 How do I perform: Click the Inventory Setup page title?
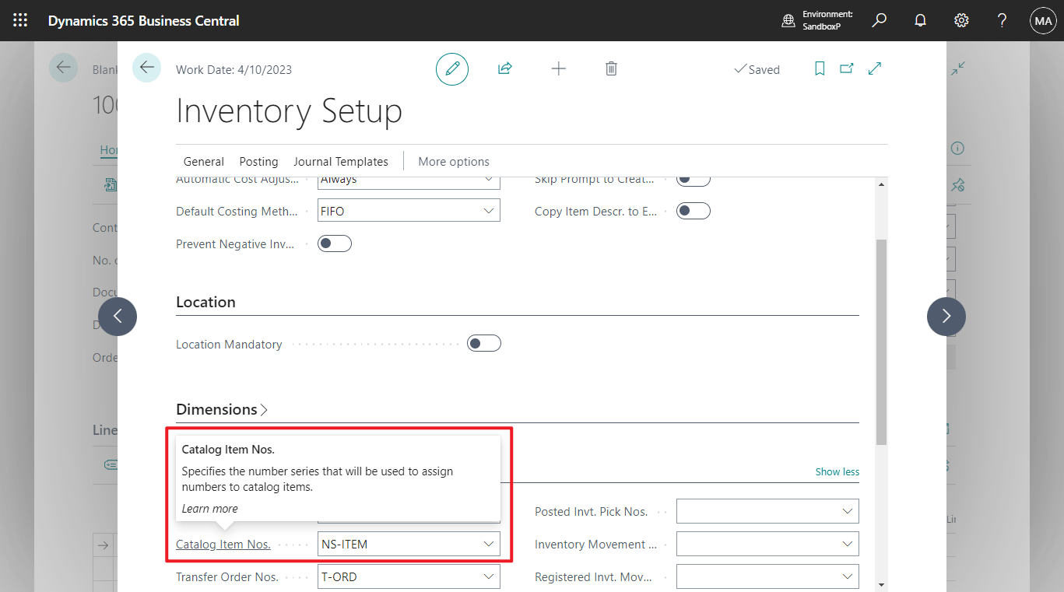(x=289, y=110)
